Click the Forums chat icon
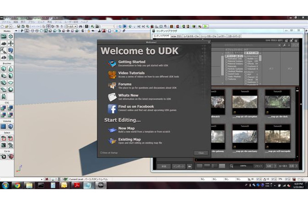 [x=112, y=85]
